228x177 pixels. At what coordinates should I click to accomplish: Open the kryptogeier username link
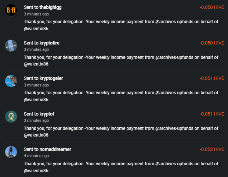(51, 78)
